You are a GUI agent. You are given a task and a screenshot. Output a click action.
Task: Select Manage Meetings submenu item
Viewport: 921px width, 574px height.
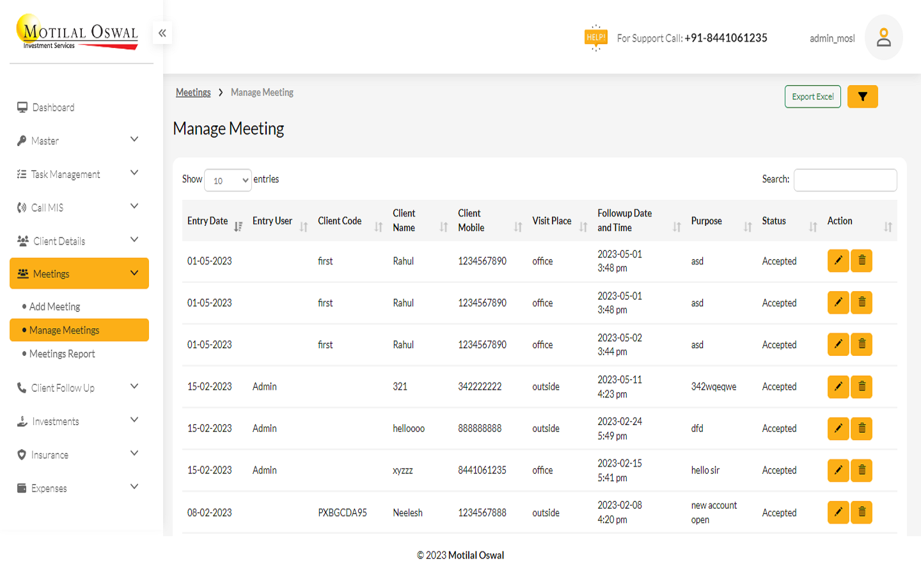click(79, 330)
